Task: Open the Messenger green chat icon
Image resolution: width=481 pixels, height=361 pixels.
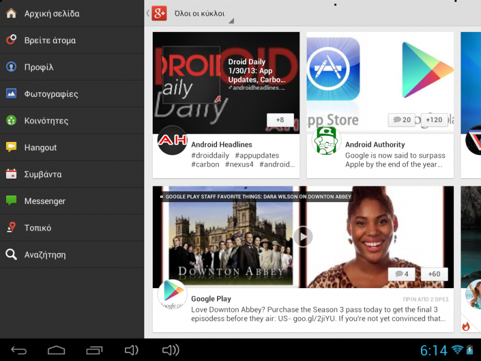Action: pos(11,200)
